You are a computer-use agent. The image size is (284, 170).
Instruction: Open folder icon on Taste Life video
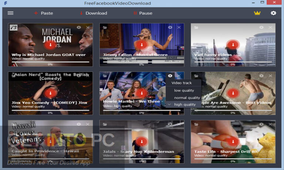(x=196, y=124)
